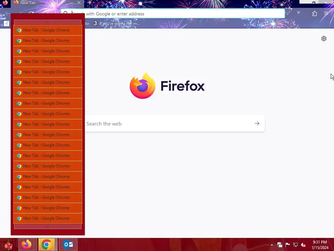Click the 'Search the web' box
This screenshot has height=251, width=334.
click(x=175, y=124)
